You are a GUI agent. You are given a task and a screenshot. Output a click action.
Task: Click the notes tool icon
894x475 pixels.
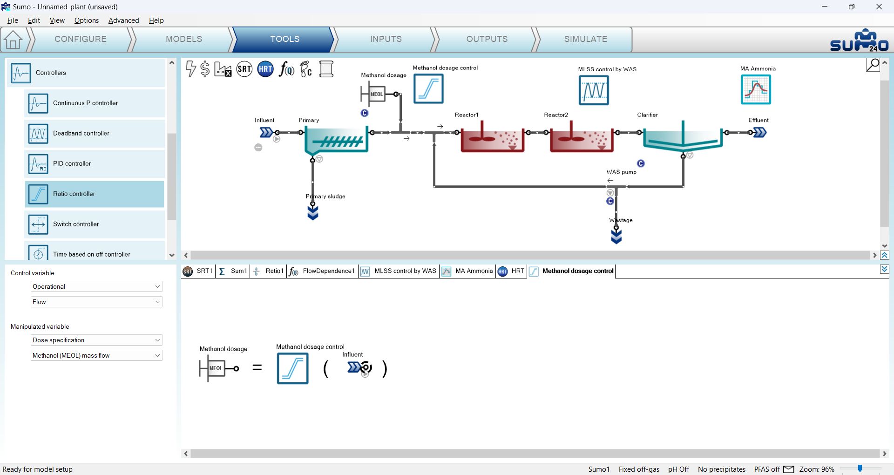[326, 69]
